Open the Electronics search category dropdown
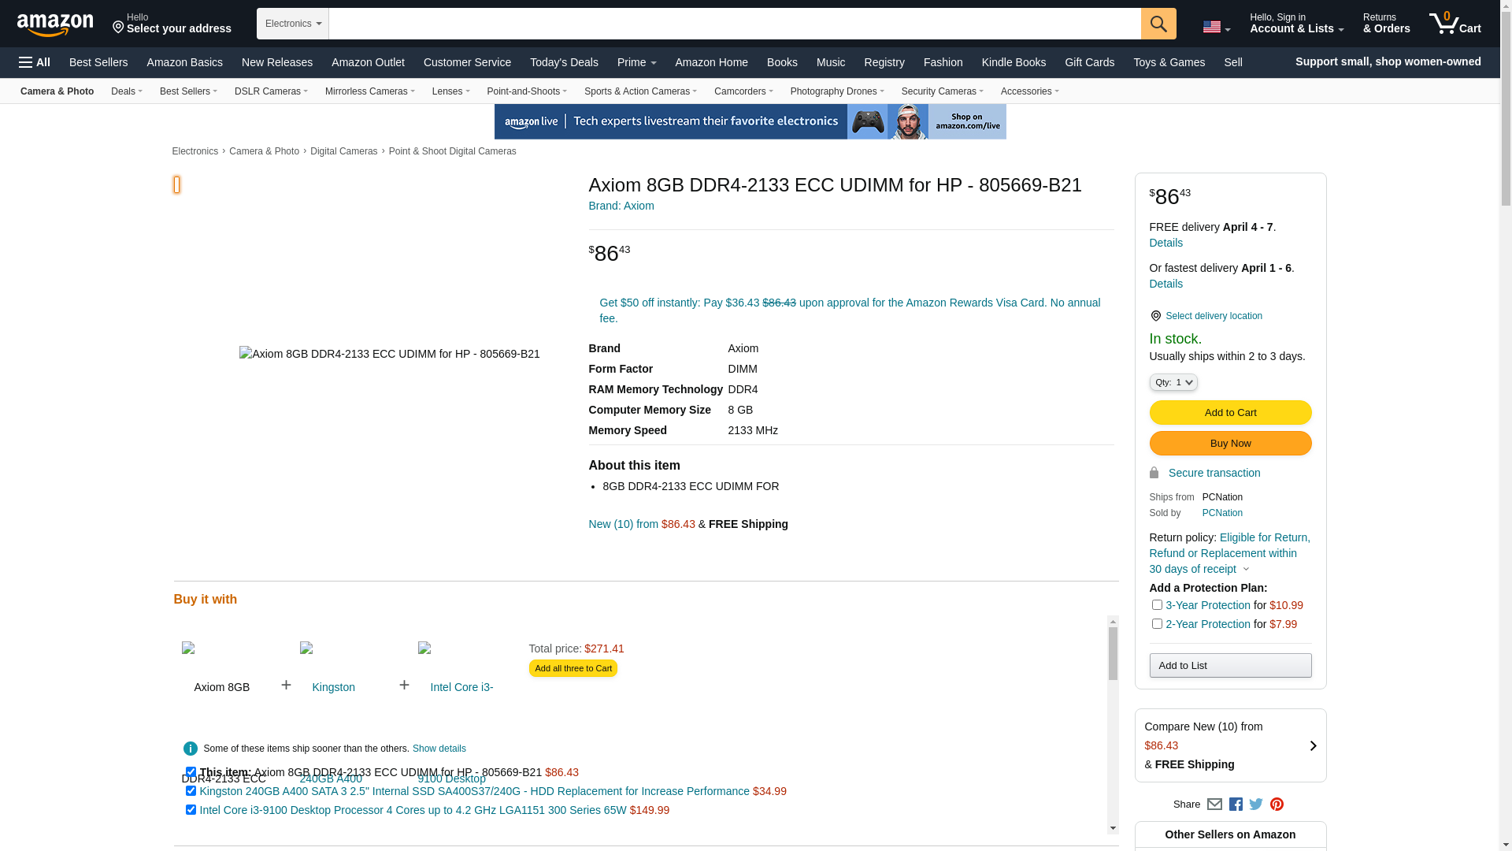The width and height of the screenshot is (1512, 851). pos(292,24)
